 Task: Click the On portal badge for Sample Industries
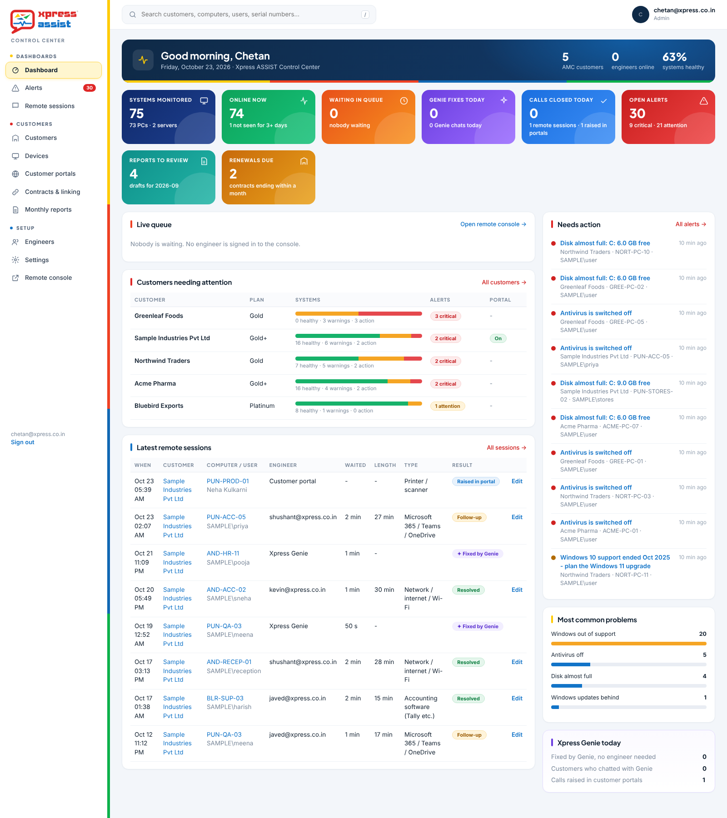click(498, 339)
